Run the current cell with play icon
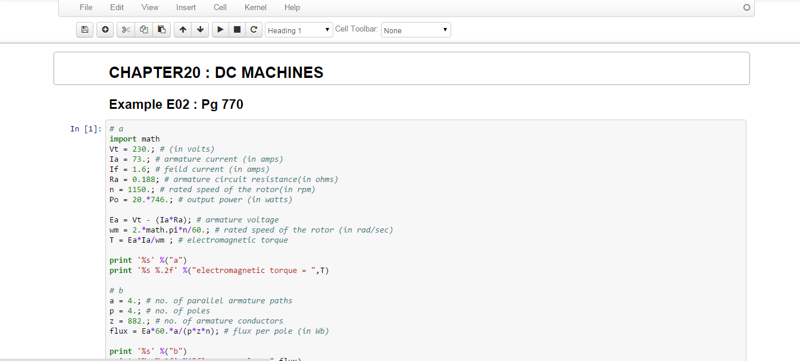800x361 pixels. [220, 30]
